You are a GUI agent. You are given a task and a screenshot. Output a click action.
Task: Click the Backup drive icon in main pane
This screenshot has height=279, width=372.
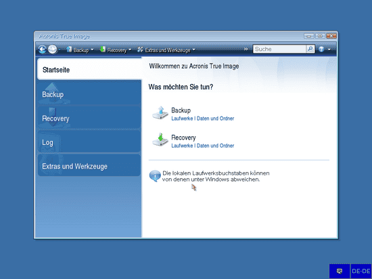pyautogui.click(x=160, y=112)
